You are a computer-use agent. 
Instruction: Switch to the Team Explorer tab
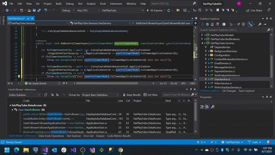point(246,91)
